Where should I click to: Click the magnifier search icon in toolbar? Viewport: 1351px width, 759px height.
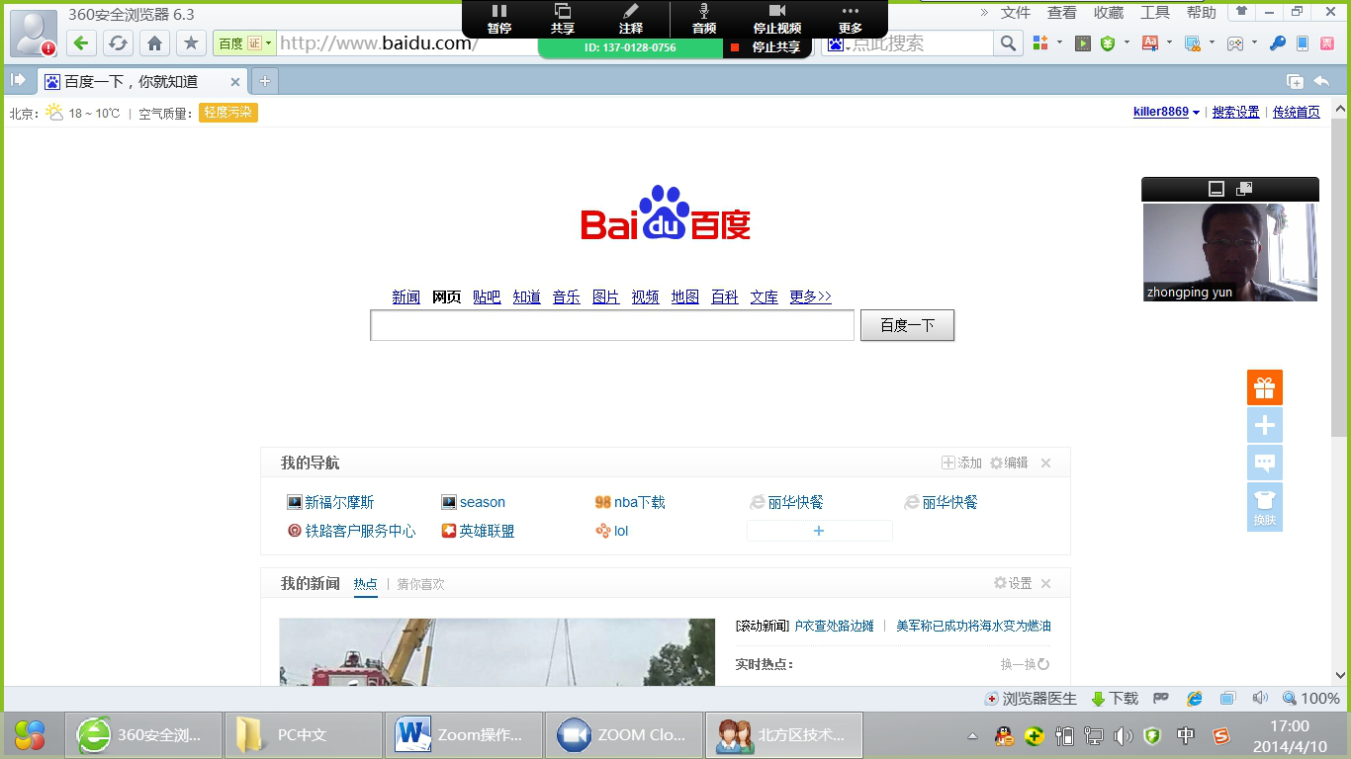1008,42
